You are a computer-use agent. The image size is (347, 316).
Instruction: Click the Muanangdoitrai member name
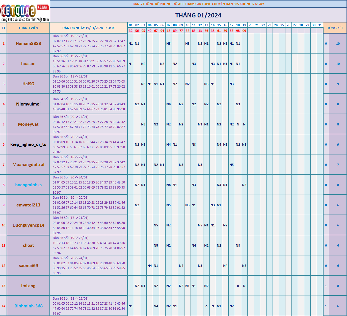28,165
